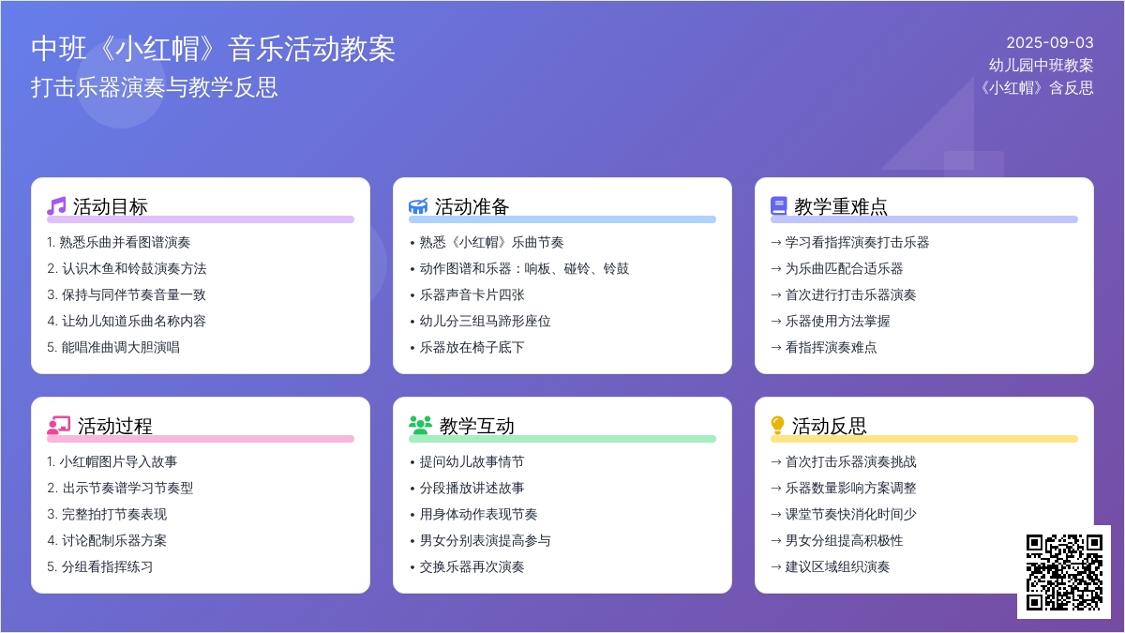1125x633 pixels.
Task: Click the label 幼儿园中班教案
Action: [1042, 65]
